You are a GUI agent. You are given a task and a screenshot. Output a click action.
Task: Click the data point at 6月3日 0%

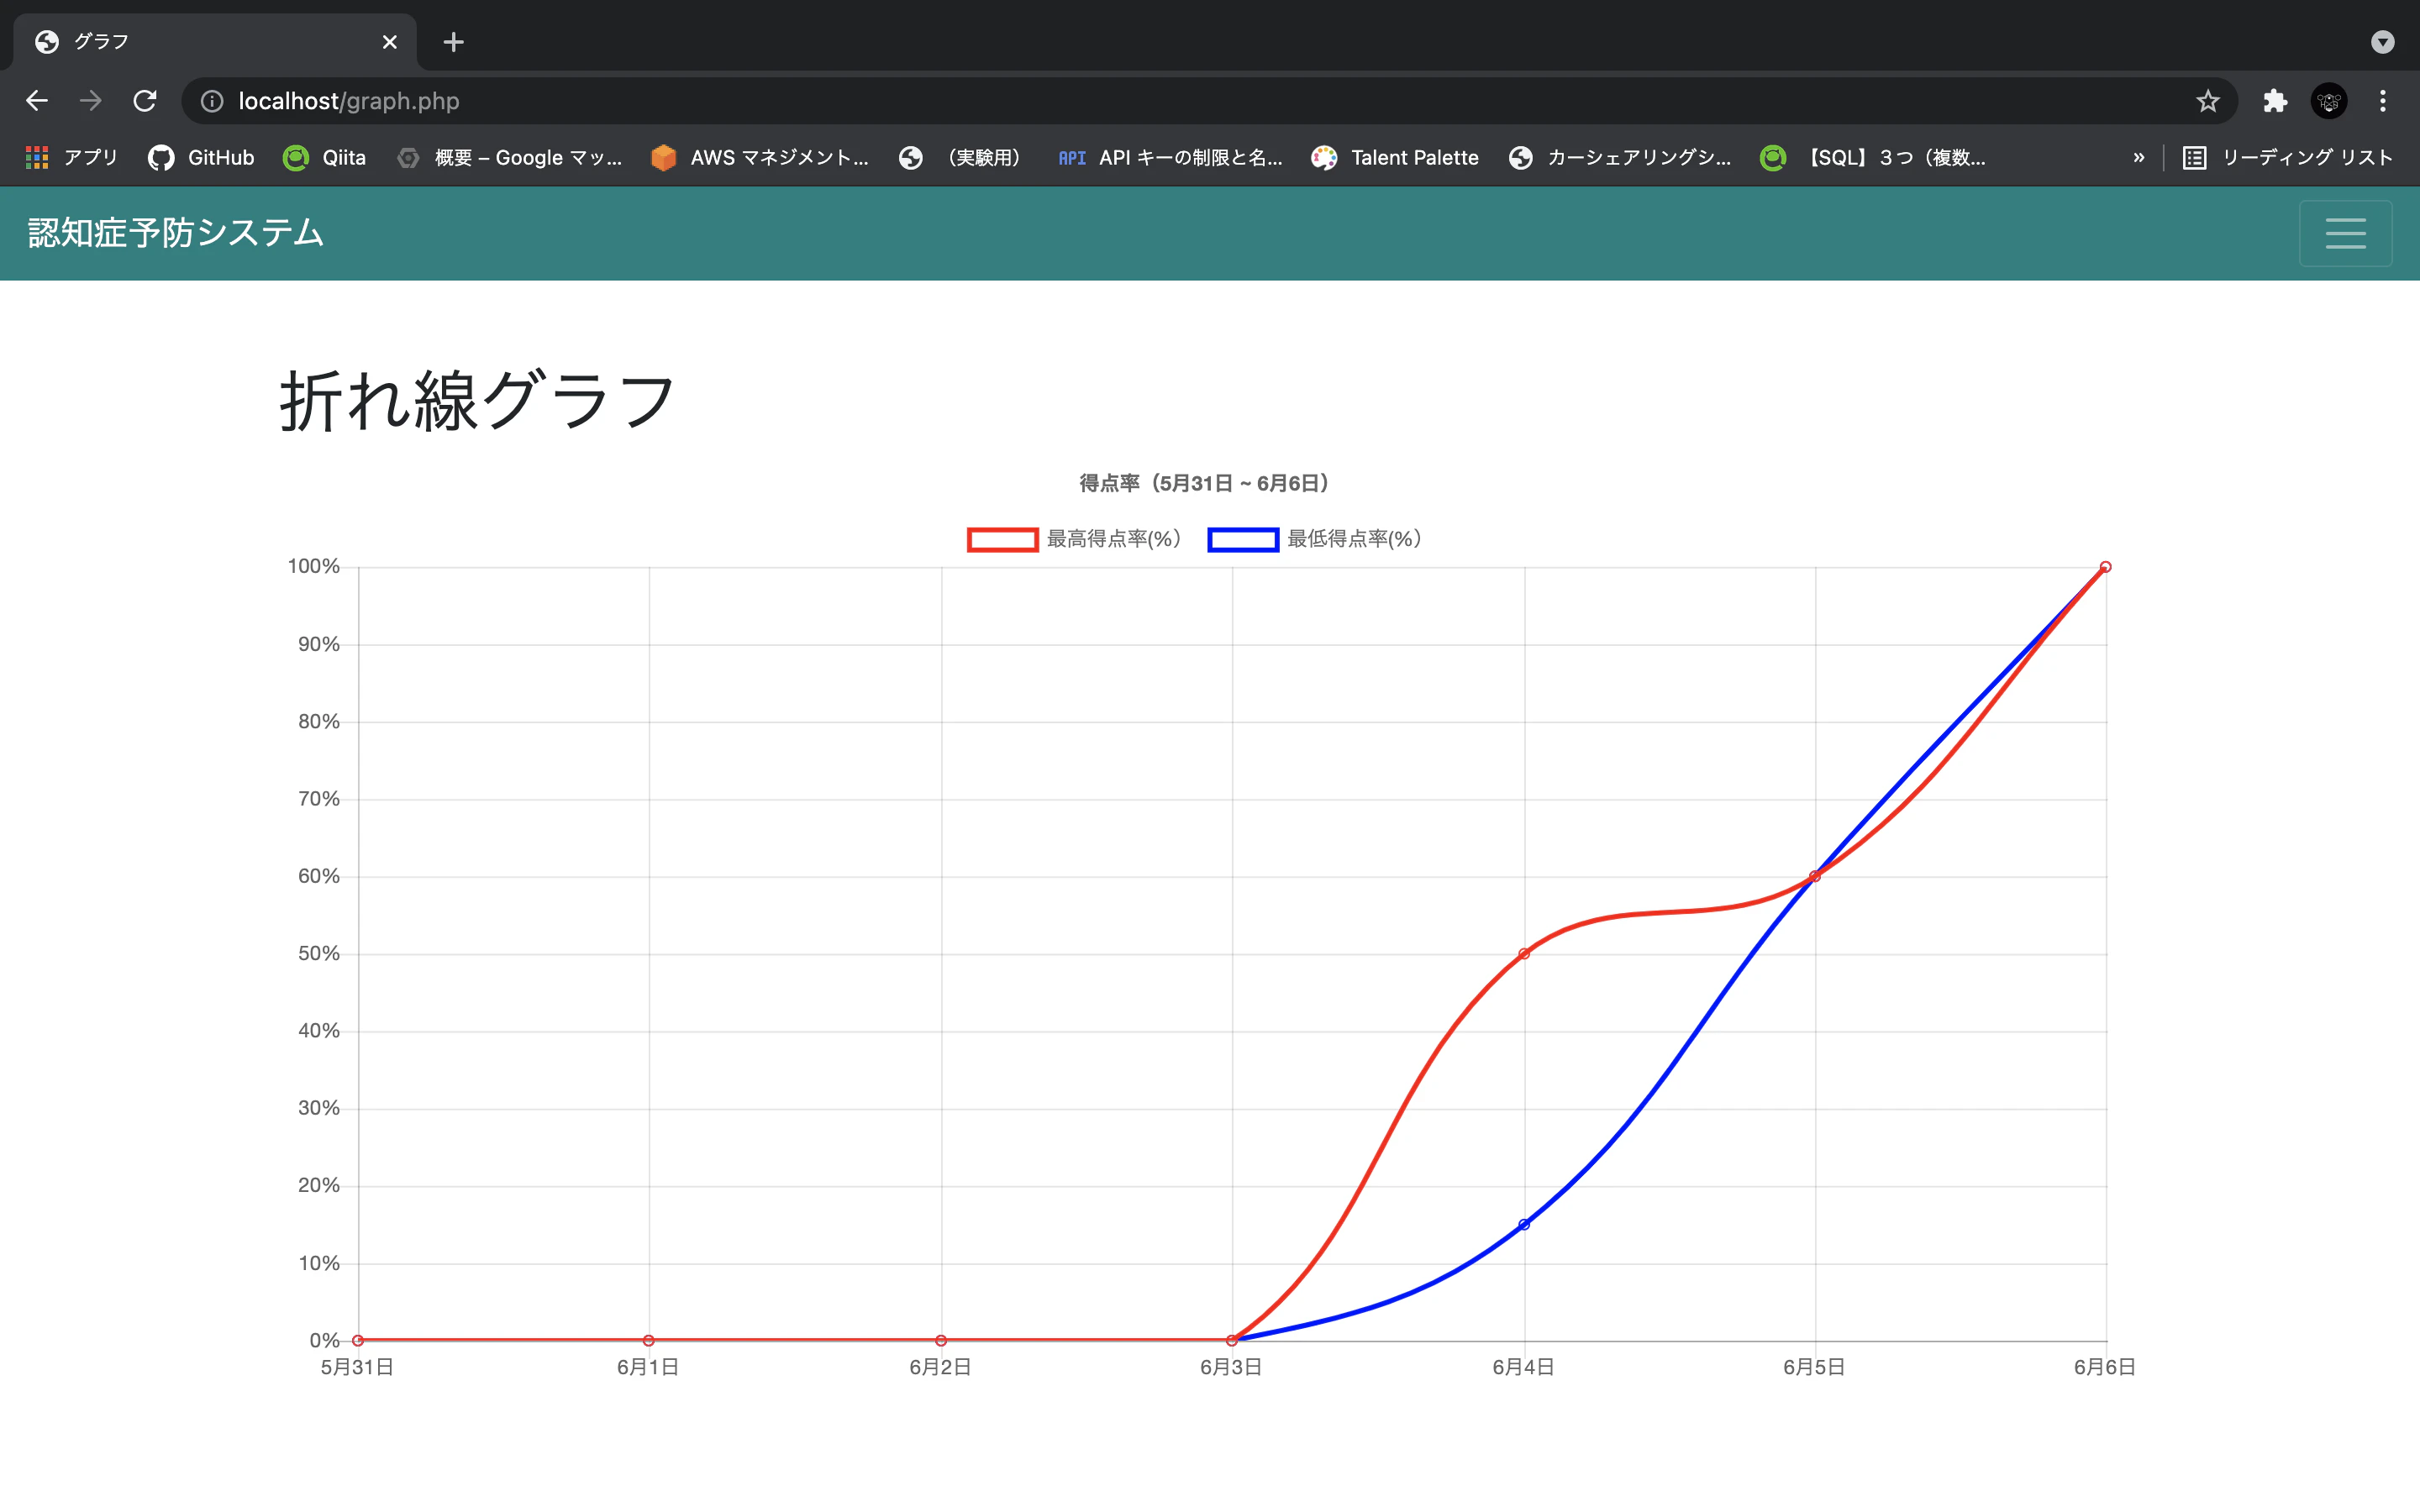1232,1341
